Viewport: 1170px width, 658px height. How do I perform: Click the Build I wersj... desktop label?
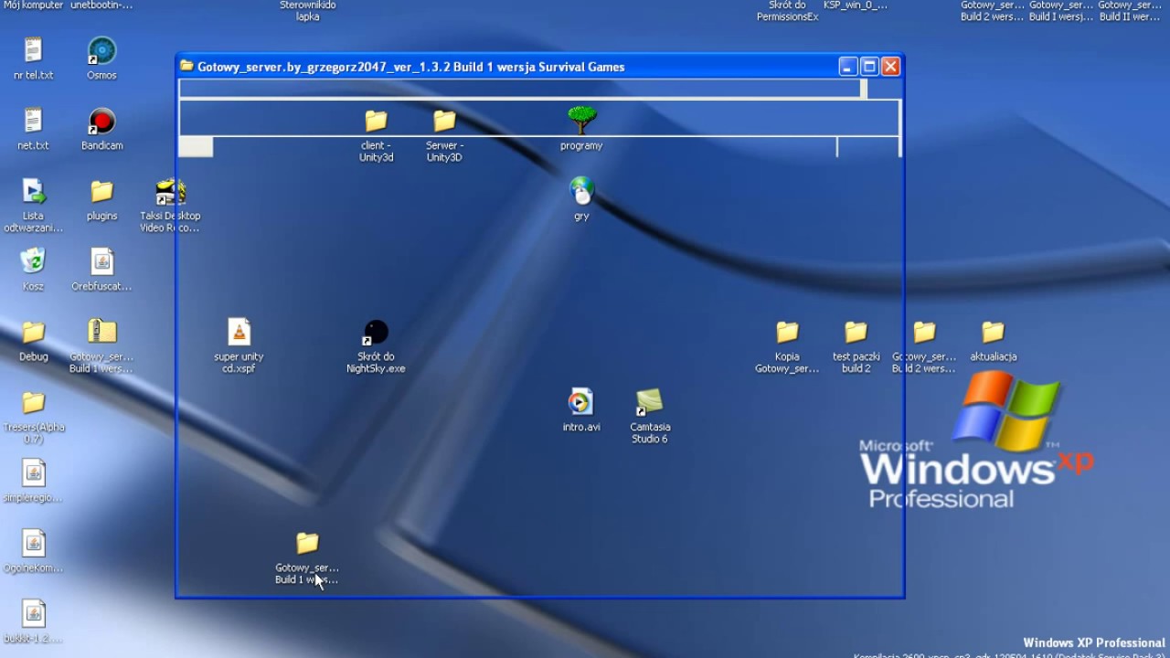pyautogui.click(x=1061, y=11)
